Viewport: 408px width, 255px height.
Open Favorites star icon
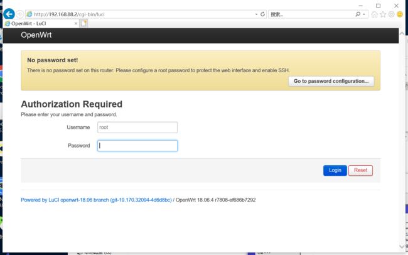coord(383,14)
